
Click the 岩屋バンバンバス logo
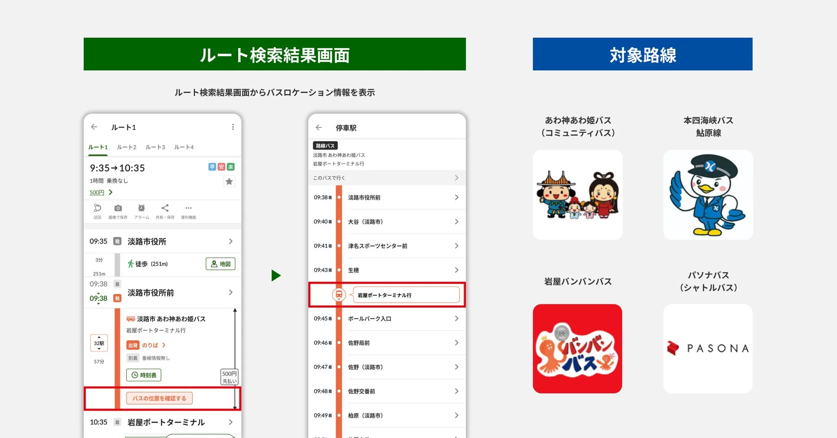pos(578,349)
